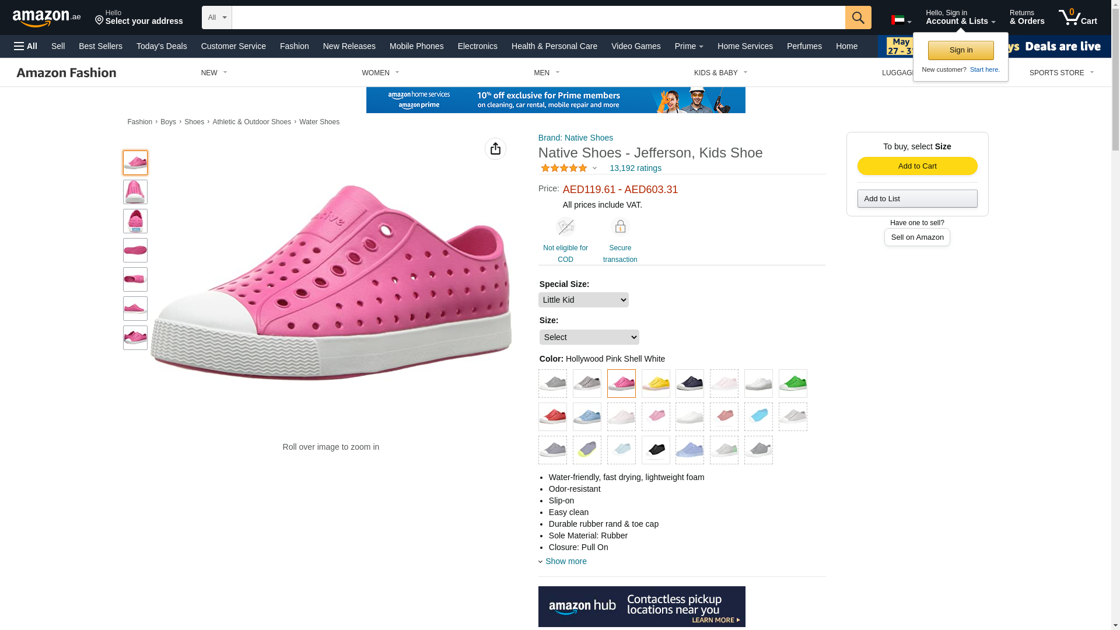Image resolution: width=1120 pixels, height=630 pixels.
Task: Open the shopping cart
Action: pos(1078,17)
